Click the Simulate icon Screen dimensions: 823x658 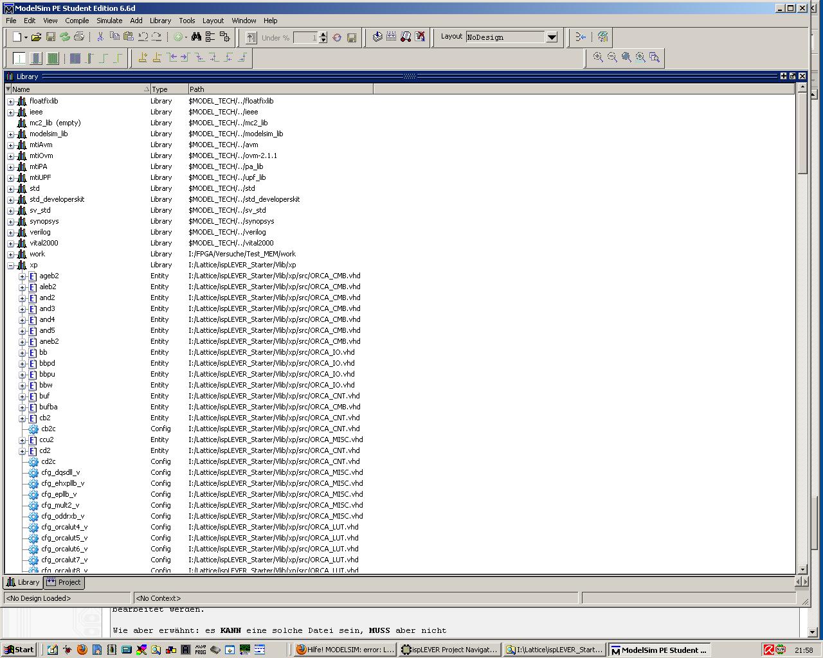[406, 37]
